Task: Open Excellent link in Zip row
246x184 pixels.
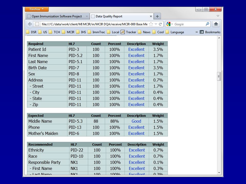Action: pos(136,105)
